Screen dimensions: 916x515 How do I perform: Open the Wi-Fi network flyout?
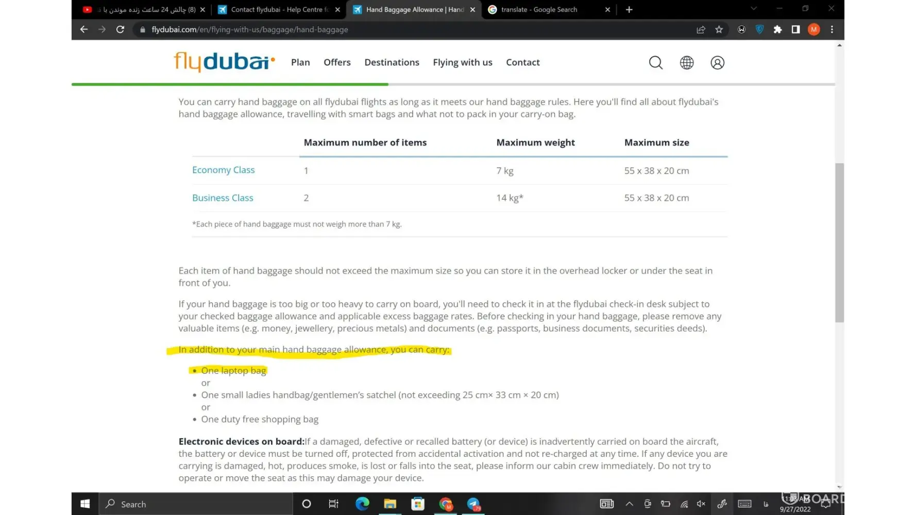click(x=684, y=504)
